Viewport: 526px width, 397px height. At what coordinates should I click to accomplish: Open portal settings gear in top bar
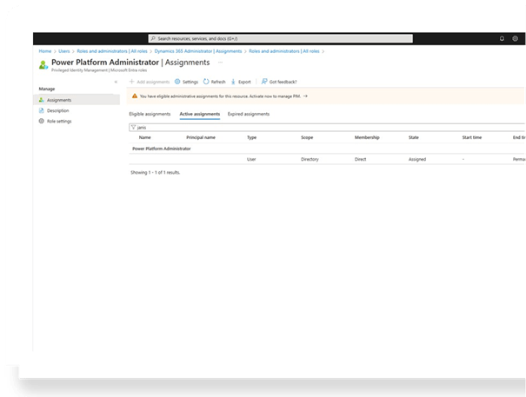click(x=515, y=38)
